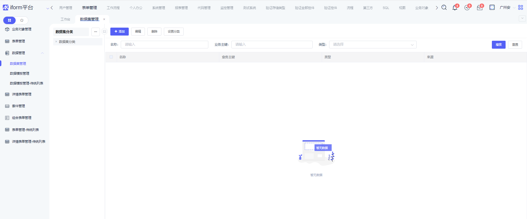Close the 数据集管理 tab

104,19
